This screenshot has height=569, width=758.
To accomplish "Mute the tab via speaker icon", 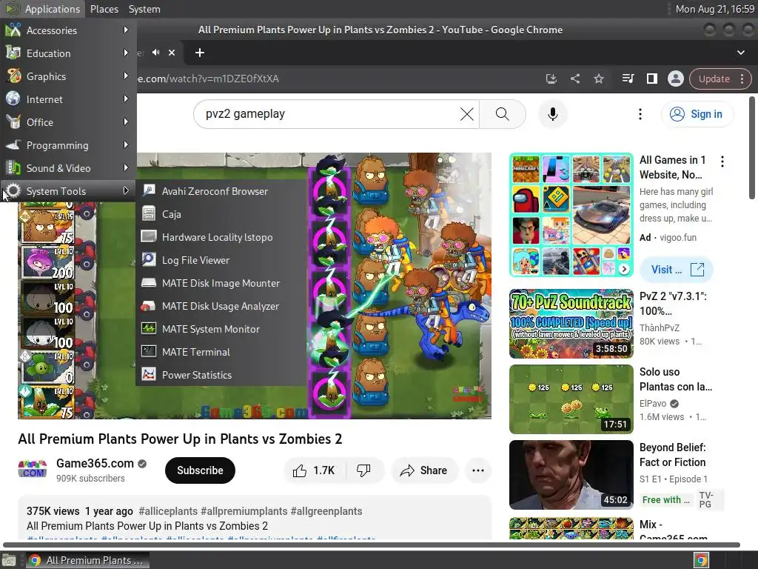I will (x=155, y=53).
